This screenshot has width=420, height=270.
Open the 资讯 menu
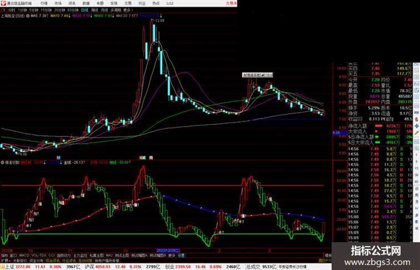click(x=72, y=3)
